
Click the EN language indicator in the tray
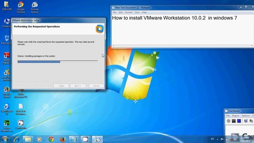click(212, 139)
